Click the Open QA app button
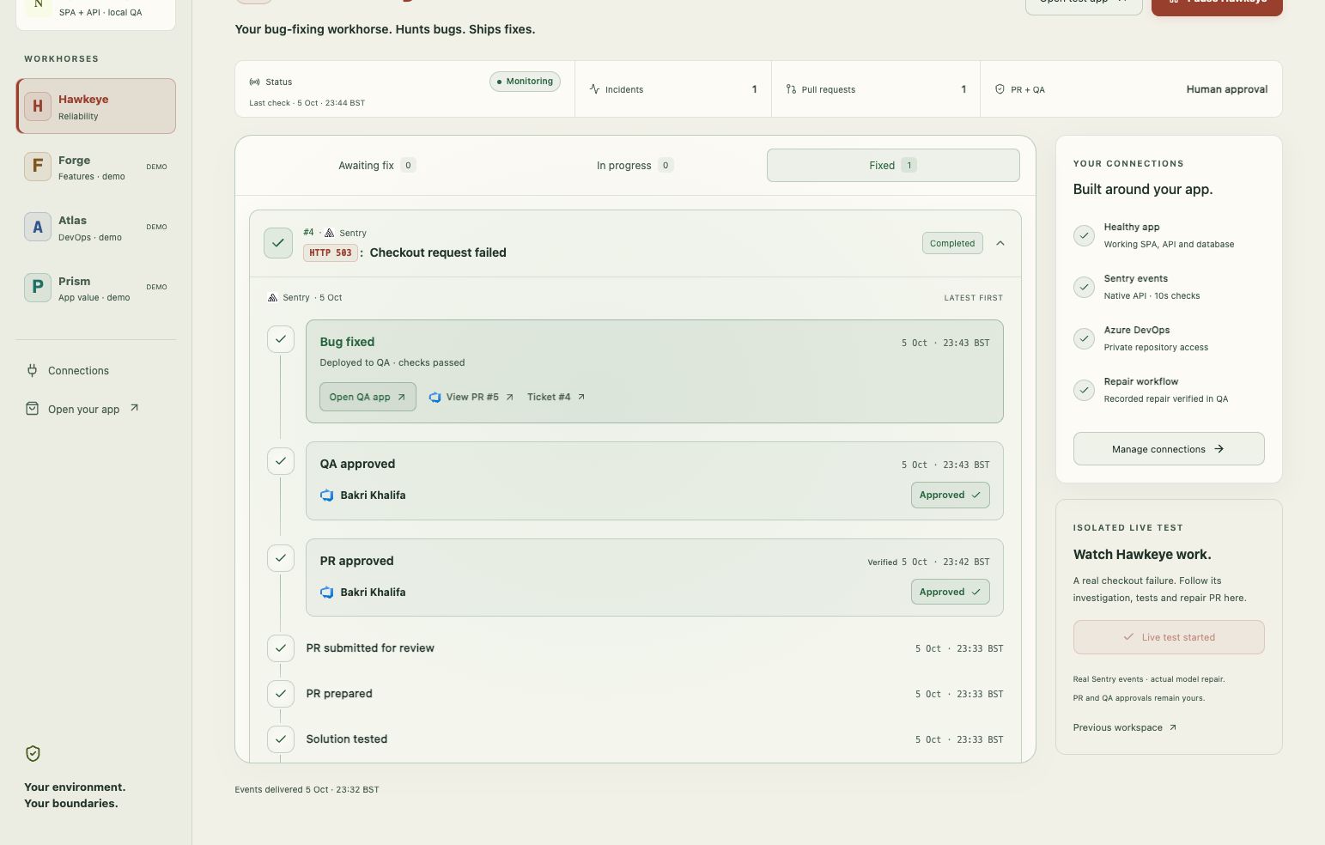 (x=368, y=397)
